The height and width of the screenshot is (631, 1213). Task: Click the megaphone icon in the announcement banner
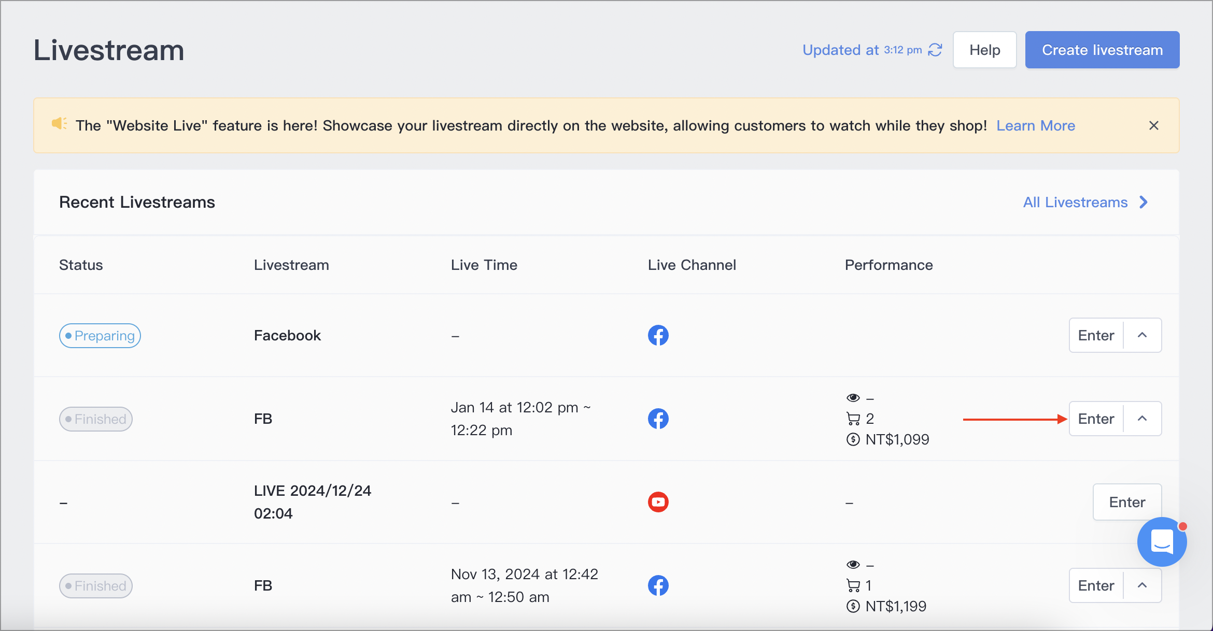click(59, 124)
